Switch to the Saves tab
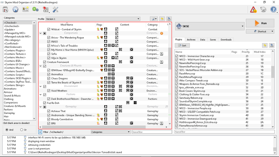Image resolution: width=279 pixels, height=157 pixels. (213, 40)
